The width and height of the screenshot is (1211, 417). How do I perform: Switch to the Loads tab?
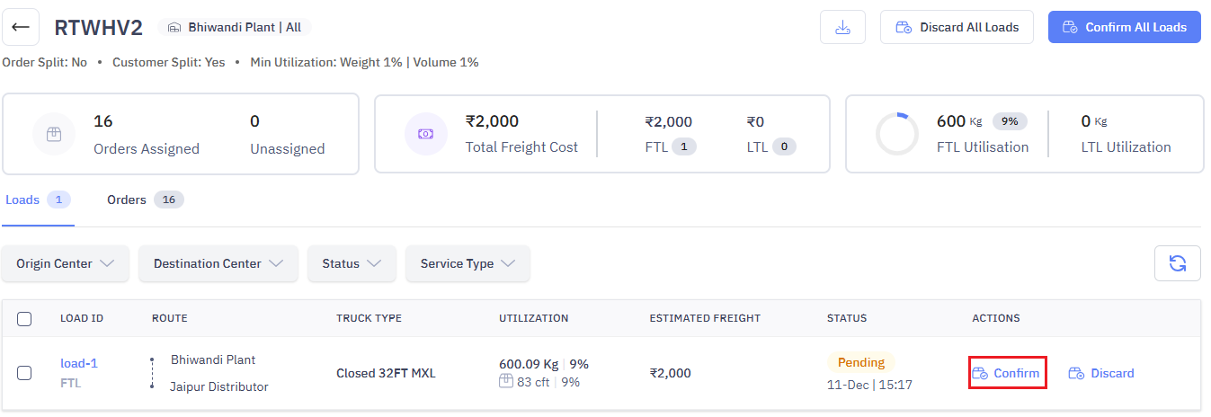(23, 200)
